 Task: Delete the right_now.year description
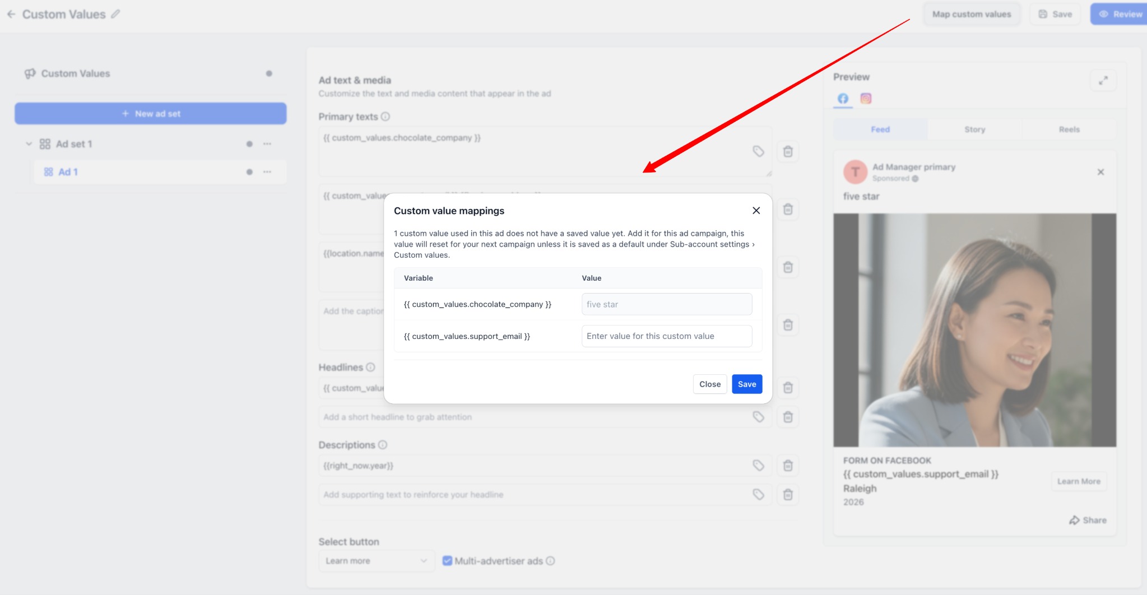point(788,466)
